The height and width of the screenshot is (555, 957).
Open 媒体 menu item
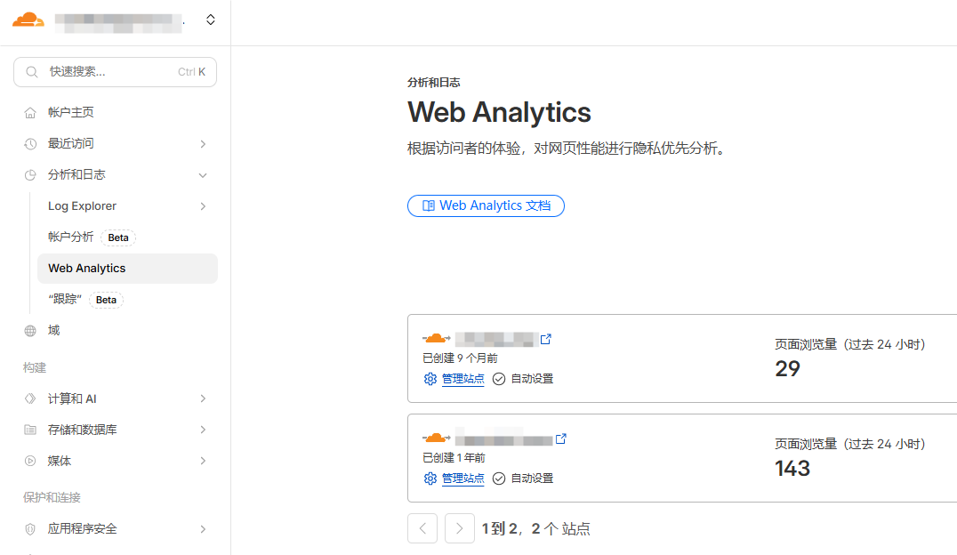[x=60, y=461]
